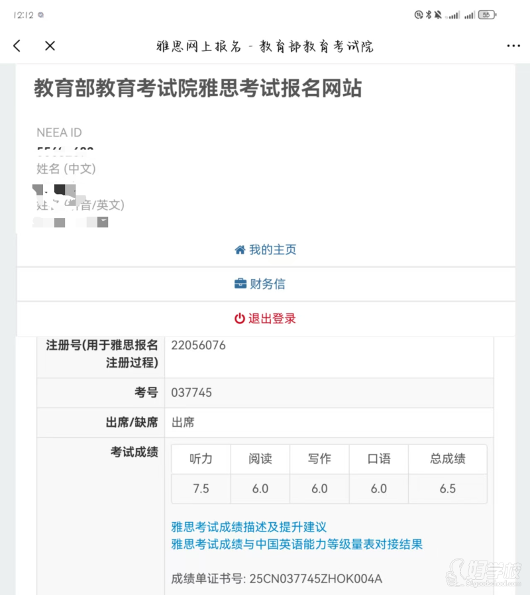Click the briefcase icon beside 财务信
This screenshot has width=530, height=595.
[x=240, y=284]
